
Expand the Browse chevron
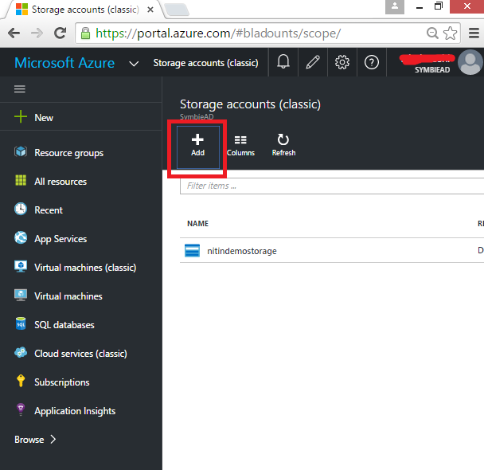[53, 439]
